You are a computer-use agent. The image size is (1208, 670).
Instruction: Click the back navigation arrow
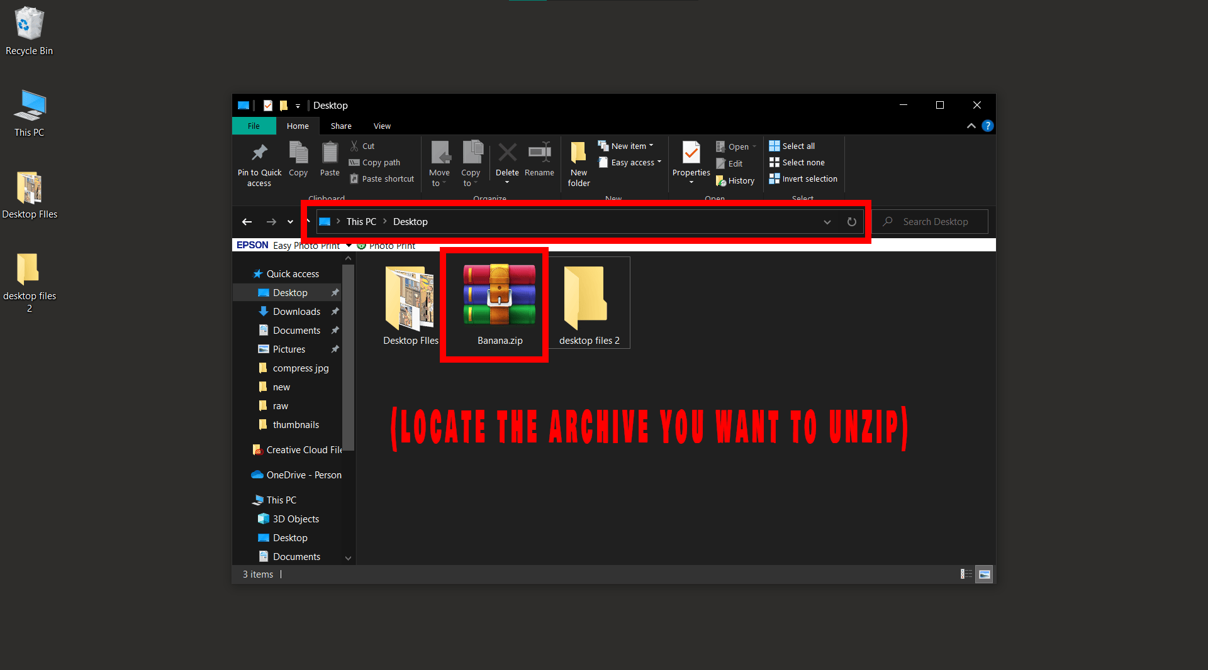[247, 222]
